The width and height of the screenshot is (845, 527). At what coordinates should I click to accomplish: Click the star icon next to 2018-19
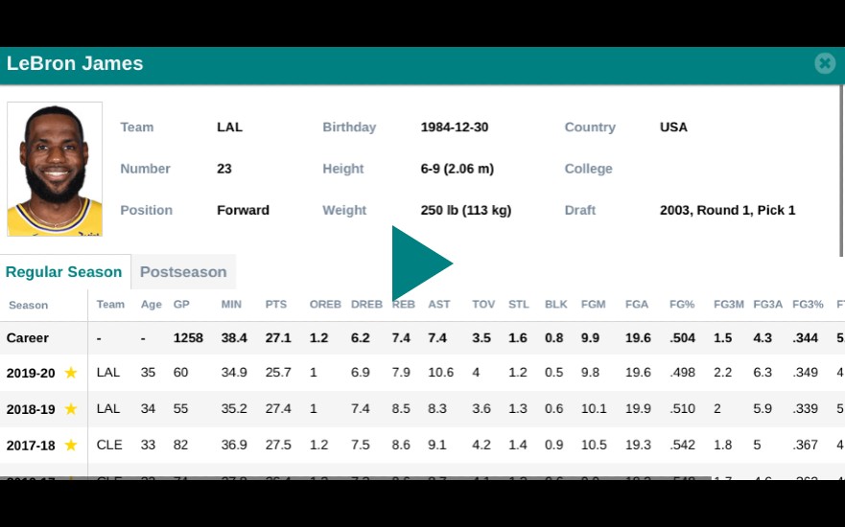coord(71,409)
